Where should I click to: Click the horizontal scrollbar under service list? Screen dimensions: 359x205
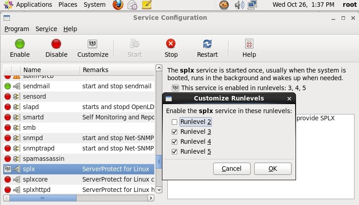(43, 198)
